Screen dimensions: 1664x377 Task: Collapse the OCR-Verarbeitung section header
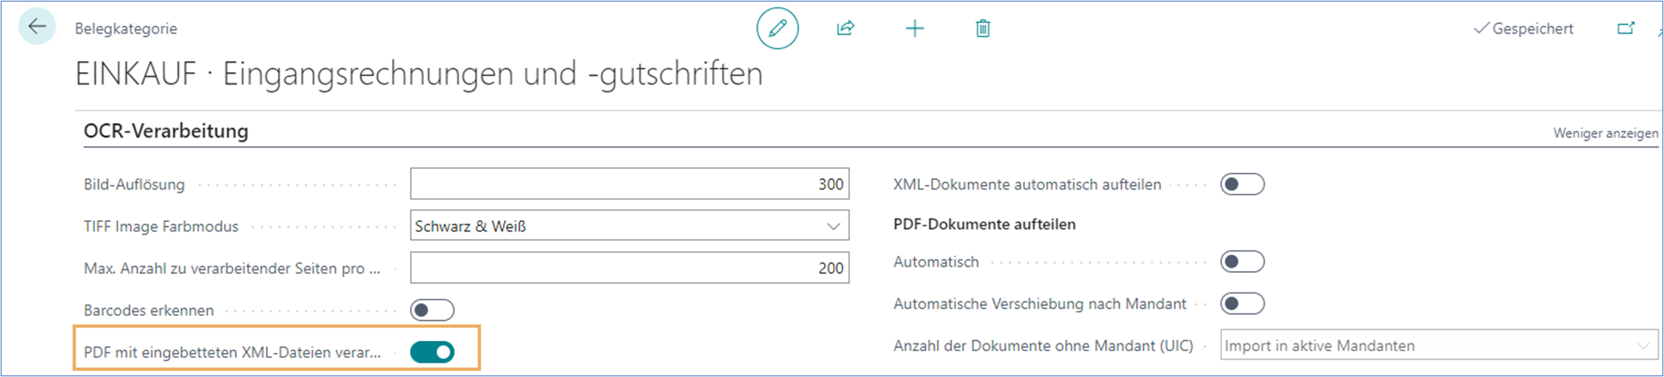pos(166,131)
